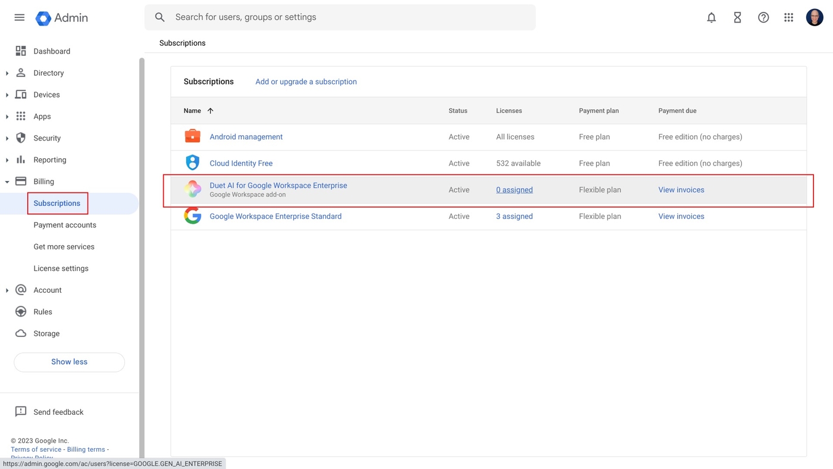Click the Duet AI sparkle icon
The height and width of the screenshot is (469, 833).
[x=192, y=189]
